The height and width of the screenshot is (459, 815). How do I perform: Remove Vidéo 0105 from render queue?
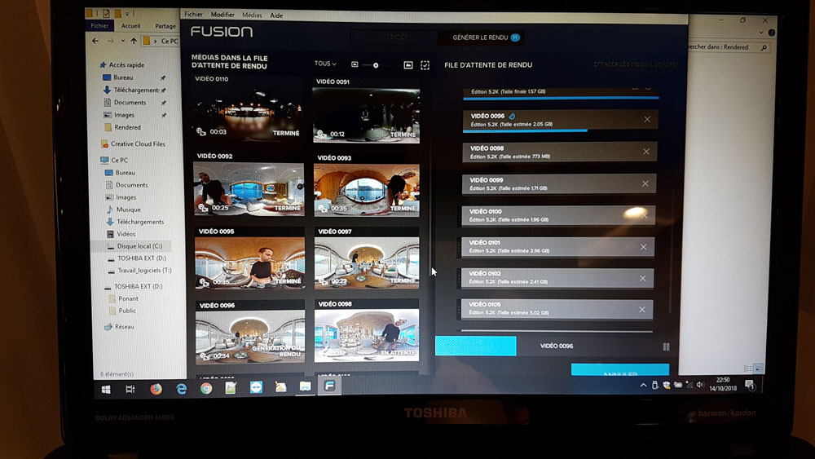[642, 310]
